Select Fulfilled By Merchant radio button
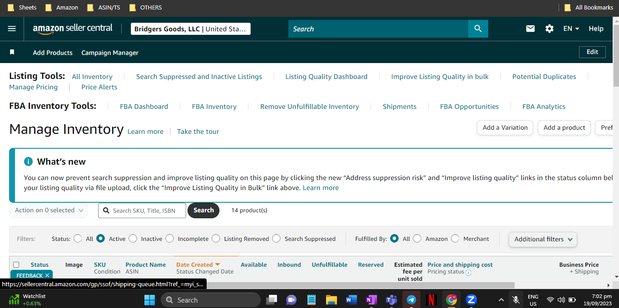Image resolution: width=619 pixels, height=308 pixels. (455, 239)
